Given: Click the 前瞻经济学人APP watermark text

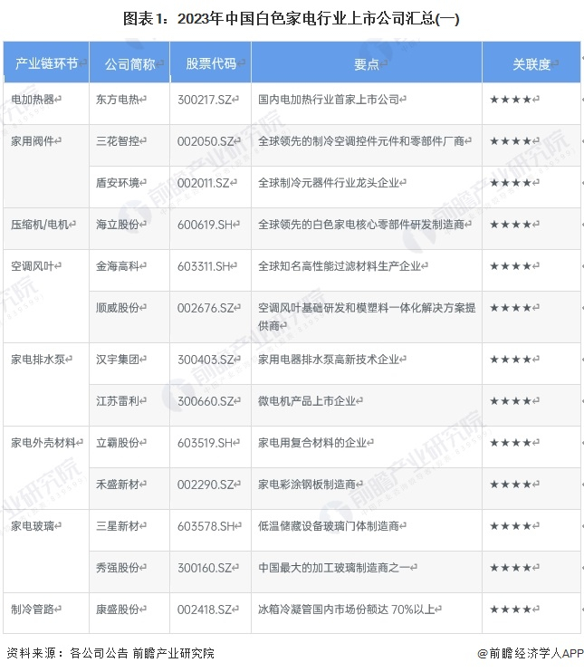Looking at the screenshot, I should [531, 653].
